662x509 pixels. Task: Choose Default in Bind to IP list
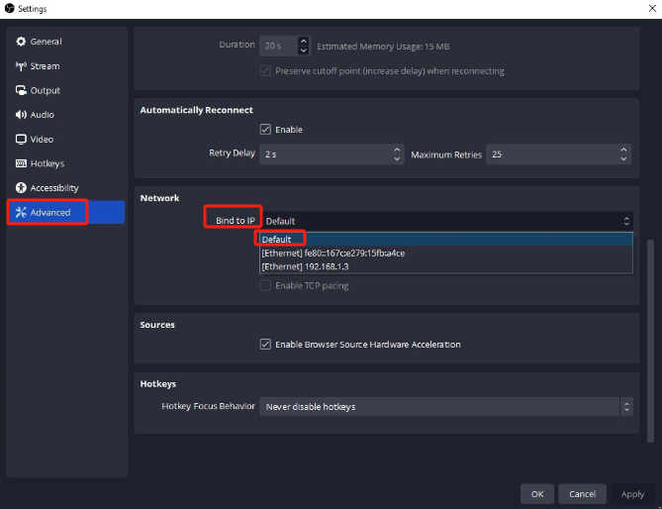446,239
